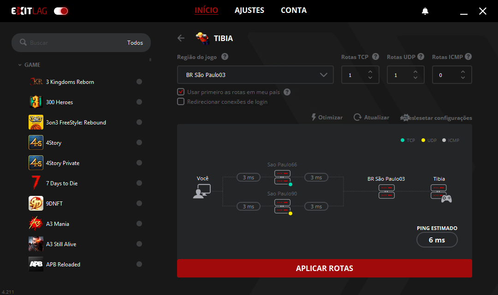Image resolution: width=498 pixels, height=295 pixels.
Task: Click the game list scrollbar
Action: tap(150, 59)
